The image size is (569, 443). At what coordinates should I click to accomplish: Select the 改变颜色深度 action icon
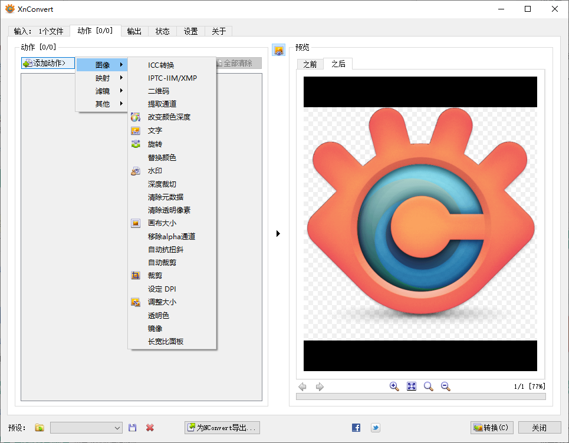[136, 117]
